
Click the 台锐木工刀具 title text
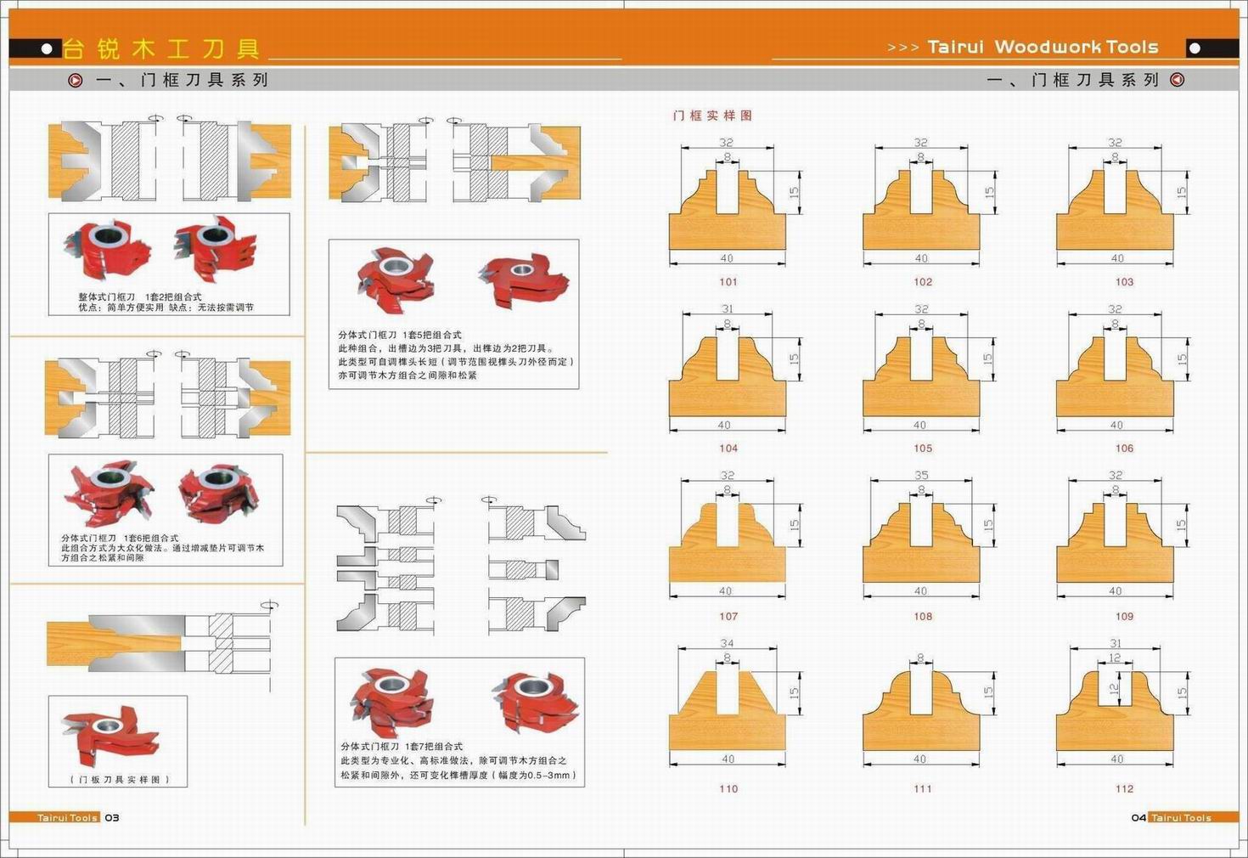point(161,48)
